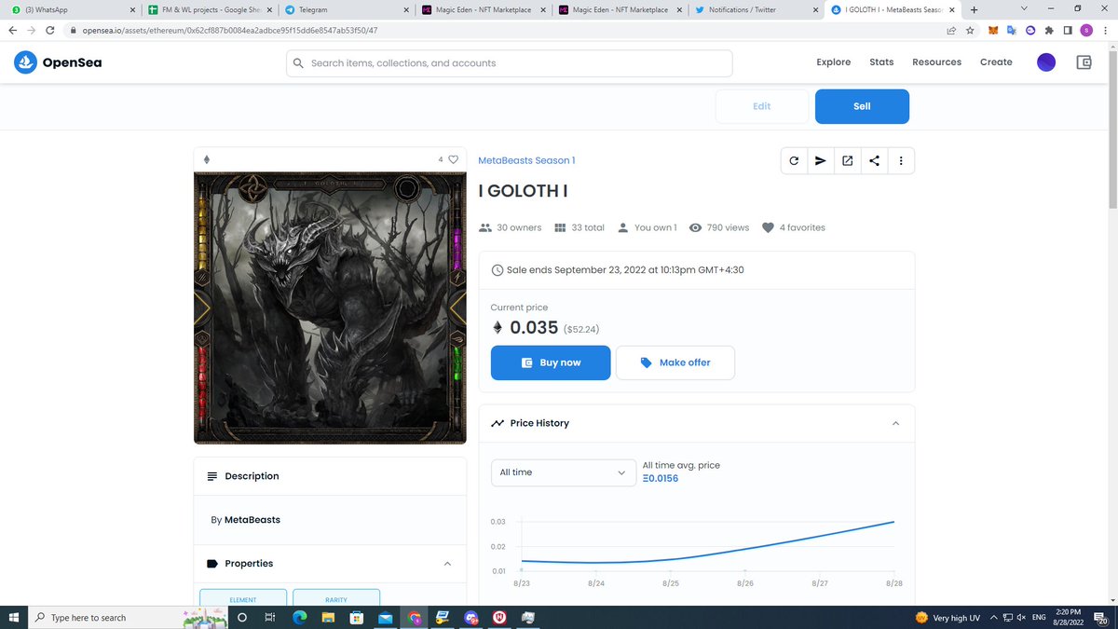This screenshot has height=629, width=1118.
Task: Switch to the Telegram tab
Action: point(347,9)
